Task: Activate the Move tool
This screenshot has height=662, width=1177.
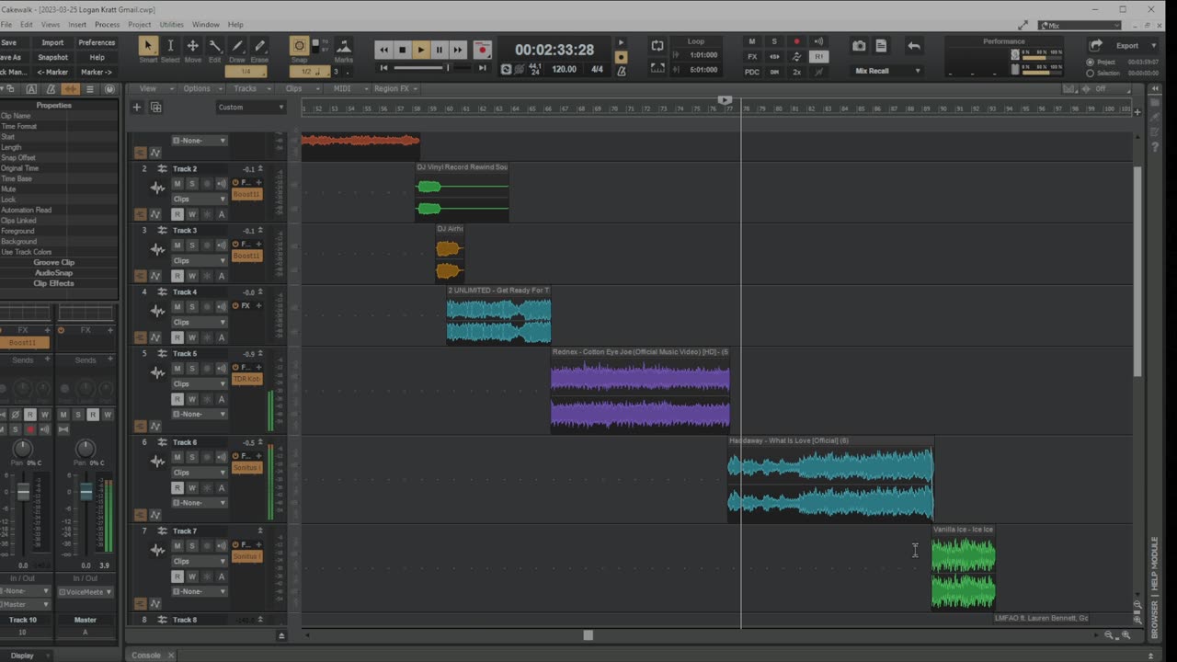Action: (192, 46)
